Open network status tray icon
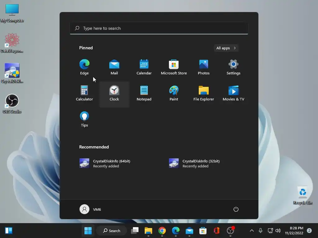 pos(270,231)
